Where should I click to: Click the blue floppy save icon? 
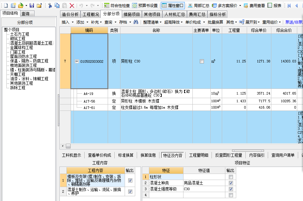tap(32, 5)
